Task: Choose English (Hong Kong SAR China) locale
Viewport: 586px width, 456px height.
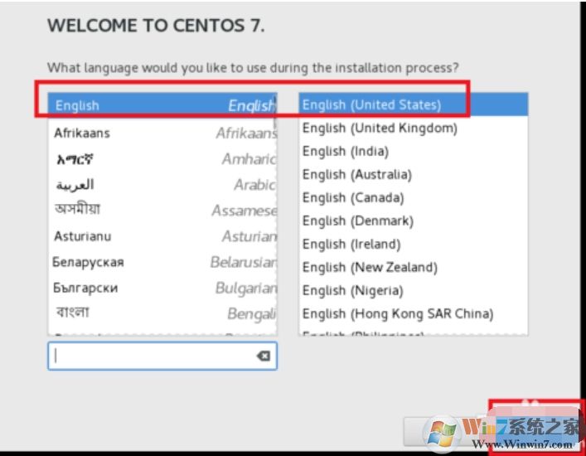Action: click(x=413, y=313)
